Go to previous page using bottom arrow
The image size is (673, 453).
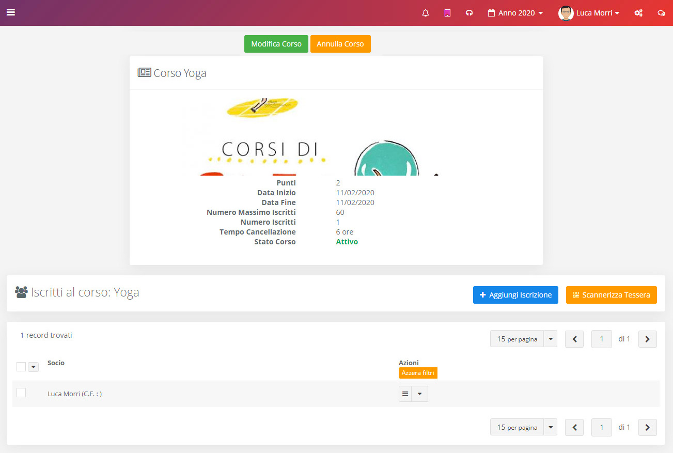pyautogui.click(x=574, y=427)
